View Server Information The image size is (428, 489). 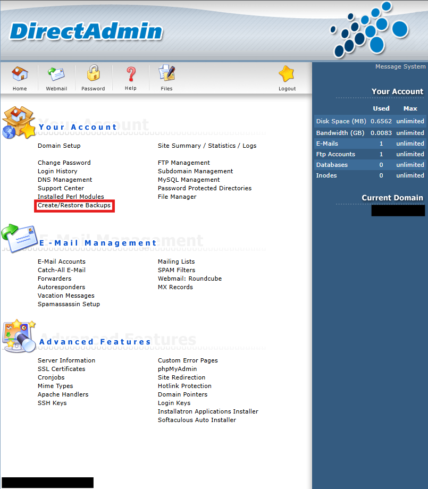coord(66,360)
